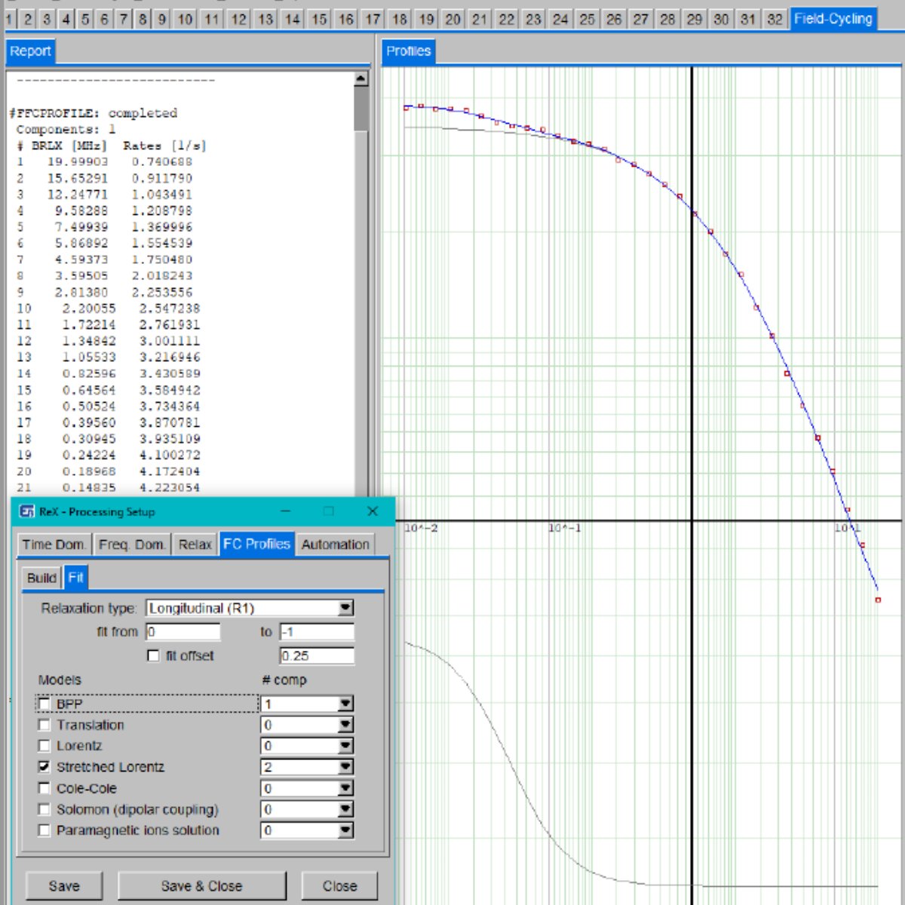The width and height of the screenshot is (905, 905).
Task: Go to experiment tab 28
Action: pyautogui.click(x=667, y=19)
